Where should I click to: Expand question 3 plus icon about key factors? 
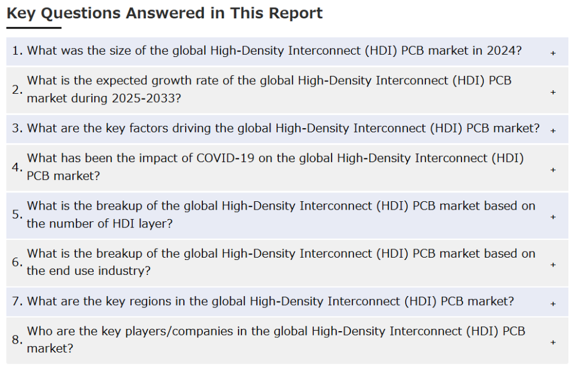(553, 131)
